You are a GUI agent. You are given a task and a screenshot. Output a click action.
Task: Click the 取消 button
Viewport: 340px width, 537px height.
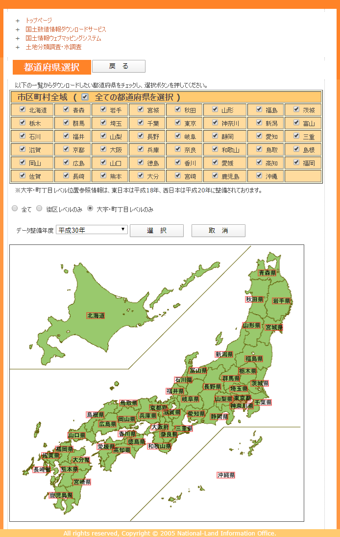(x=218, y=231)
